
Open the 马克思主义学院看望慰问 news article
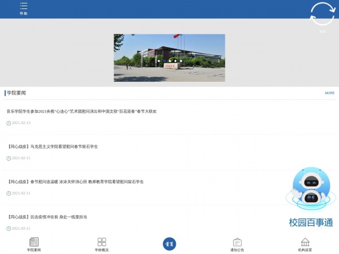[53, 146]
